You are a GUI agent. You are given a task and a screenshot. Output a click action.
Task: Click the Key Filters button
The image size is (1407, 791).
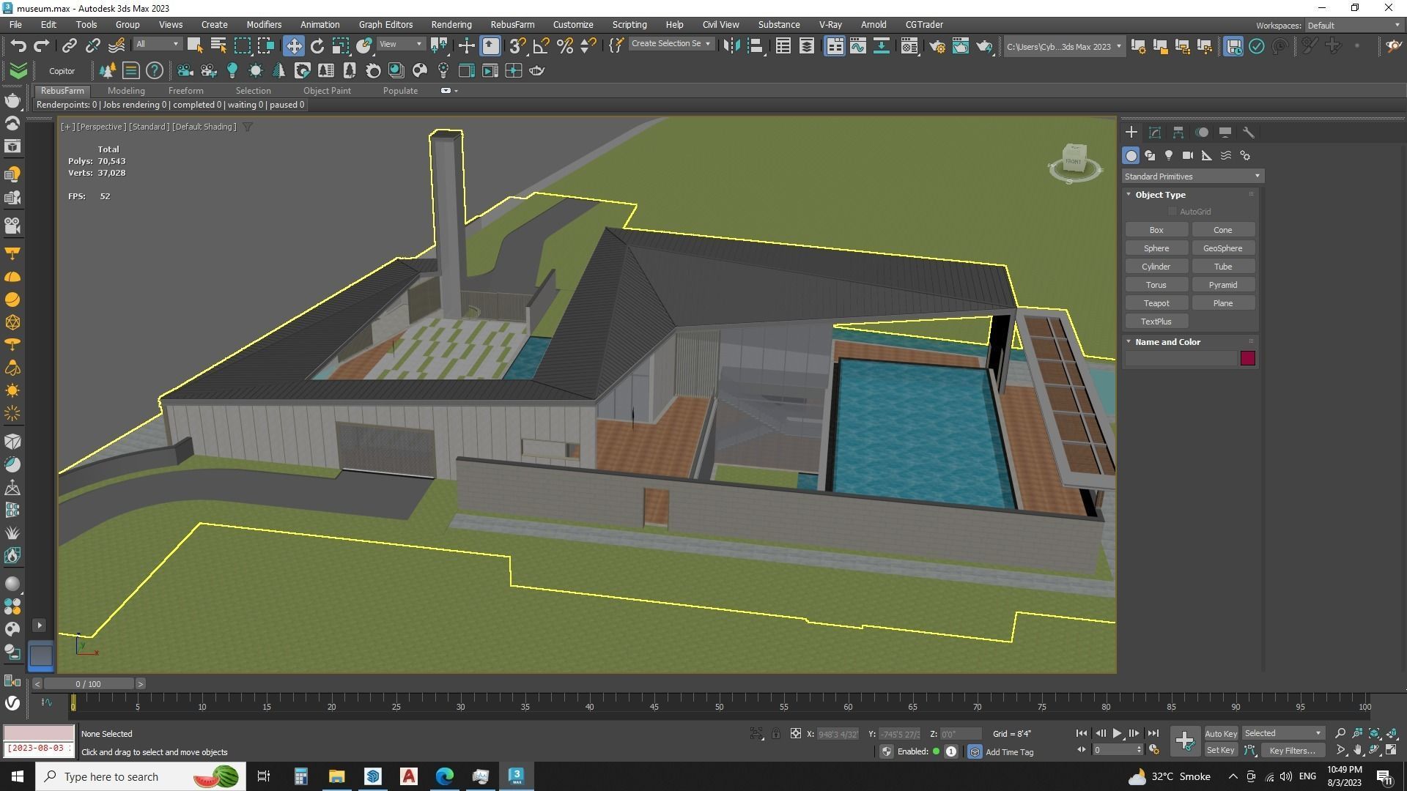[x=1292, y=750]
